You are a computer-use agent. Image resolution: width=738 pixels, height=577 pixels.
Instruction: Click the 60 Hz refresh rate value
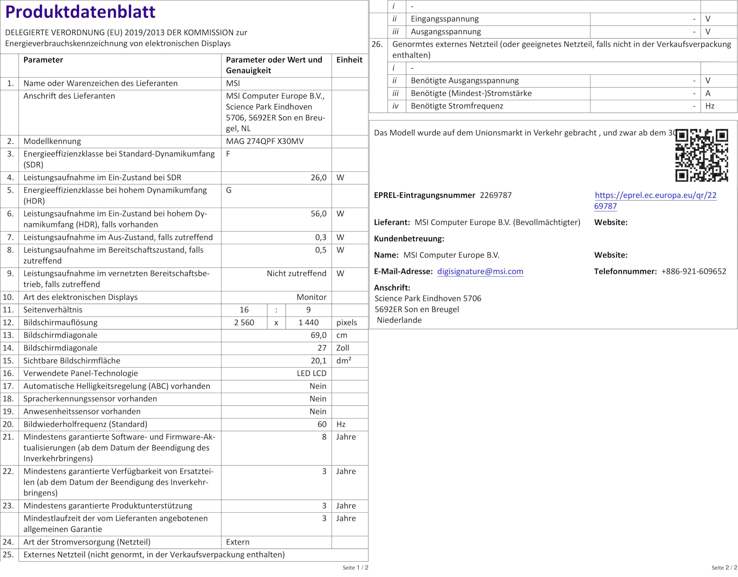pos(322,424)
